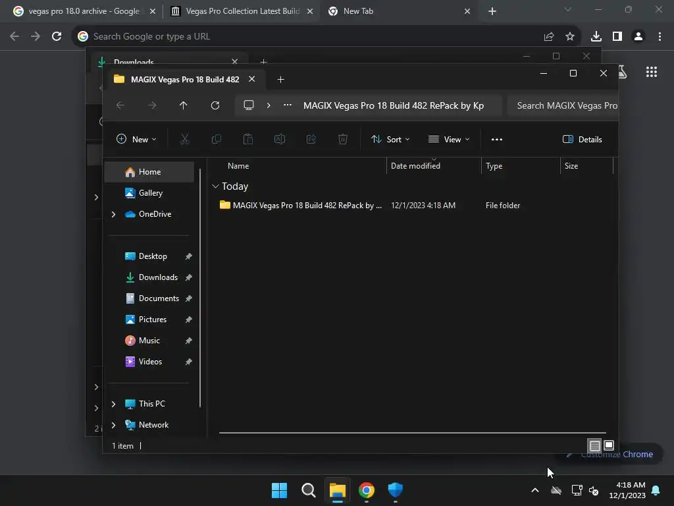
Task: Click the This PC monitor icon in address bar
Action: [x=248, y=105]
